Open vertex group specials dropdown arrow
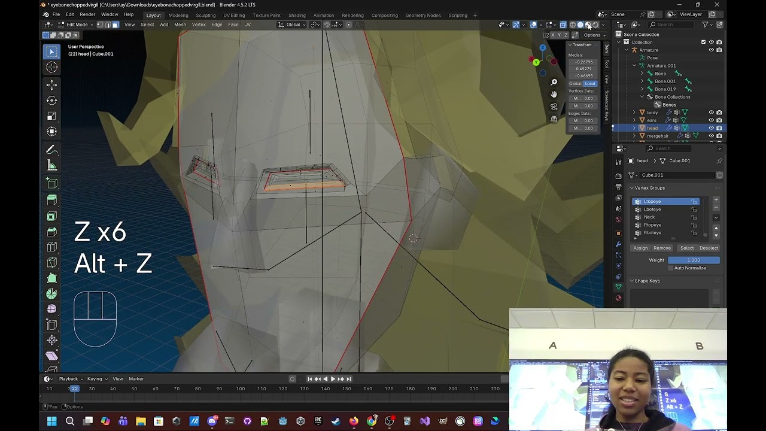 [716, 217]
